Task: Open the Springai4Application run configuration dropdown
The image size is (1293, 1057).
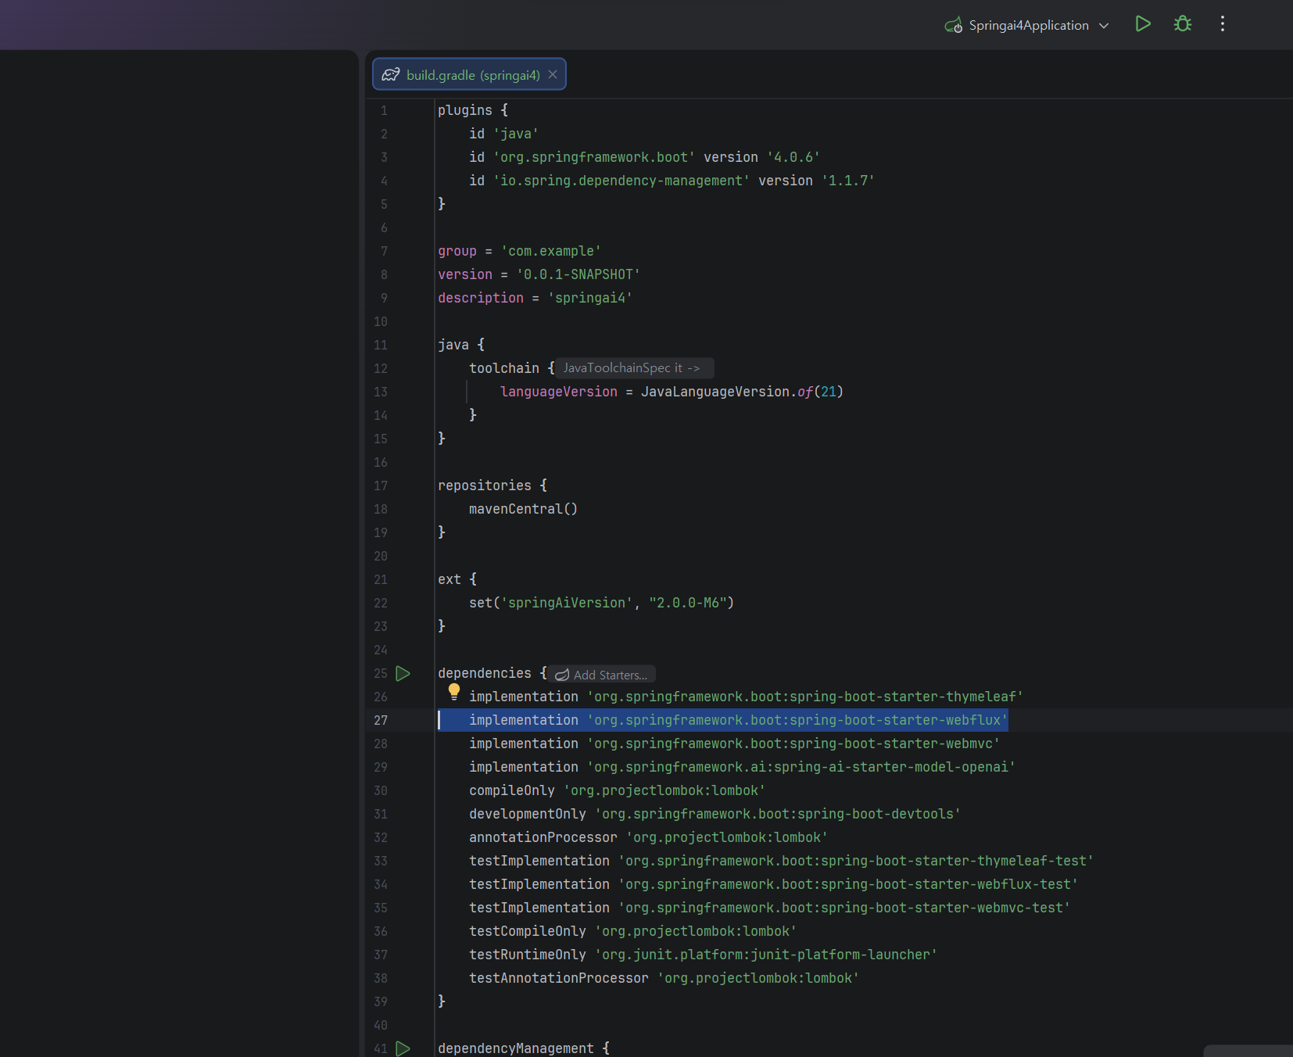Action: (1029, 25)
